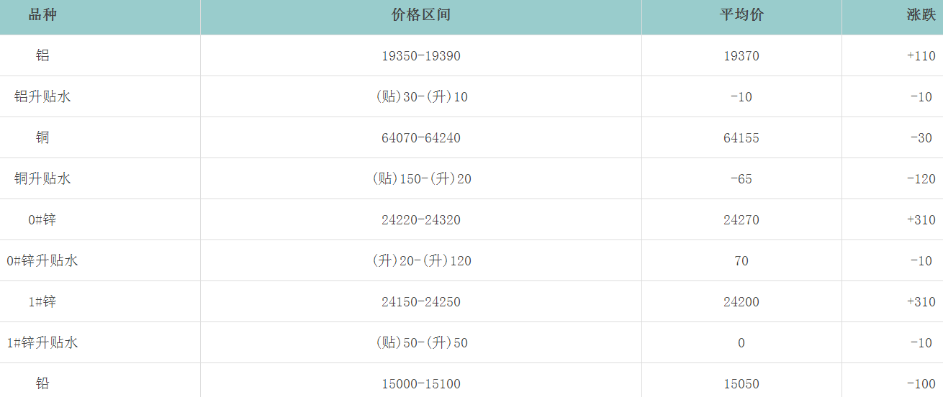Click the 品种 column header

point(42,15)
